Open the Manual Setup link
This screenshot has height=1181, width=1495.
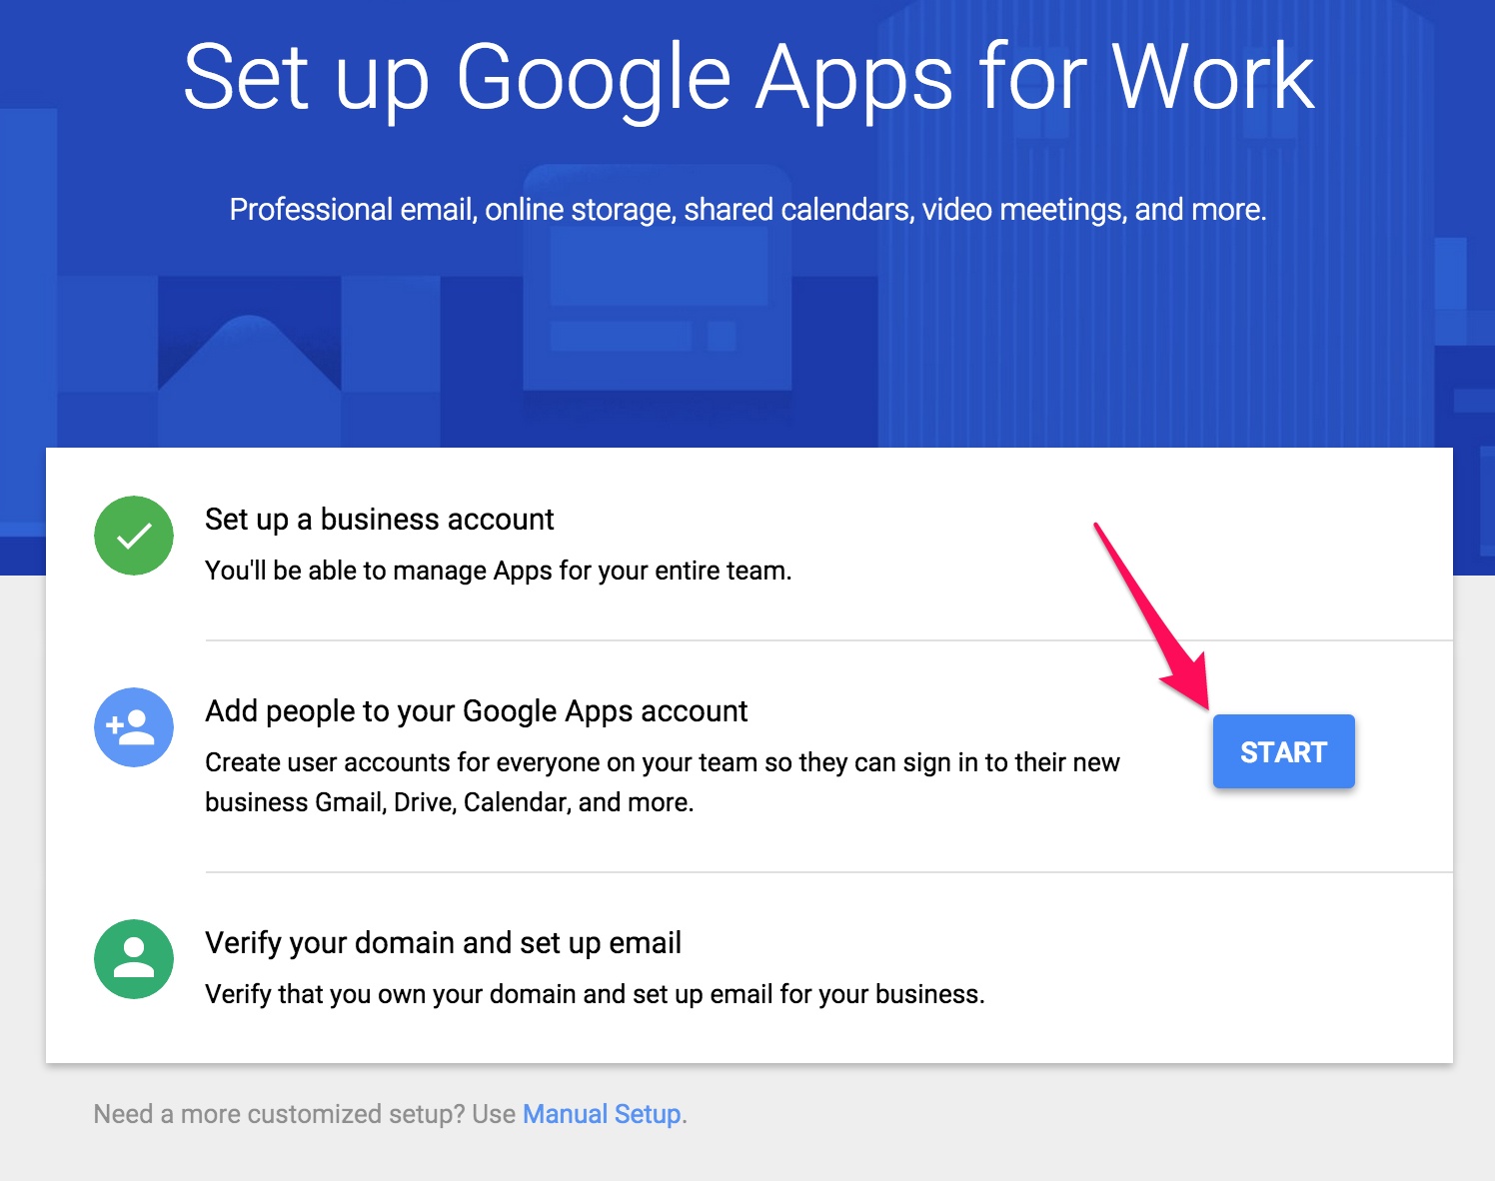pyautogui.click(x=602, y=1114)
